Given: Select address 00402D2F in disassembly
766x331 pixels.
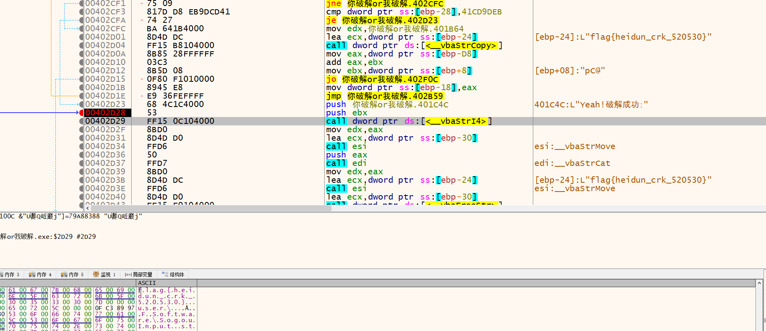Looking at the screenshot, I should (105, 129).
